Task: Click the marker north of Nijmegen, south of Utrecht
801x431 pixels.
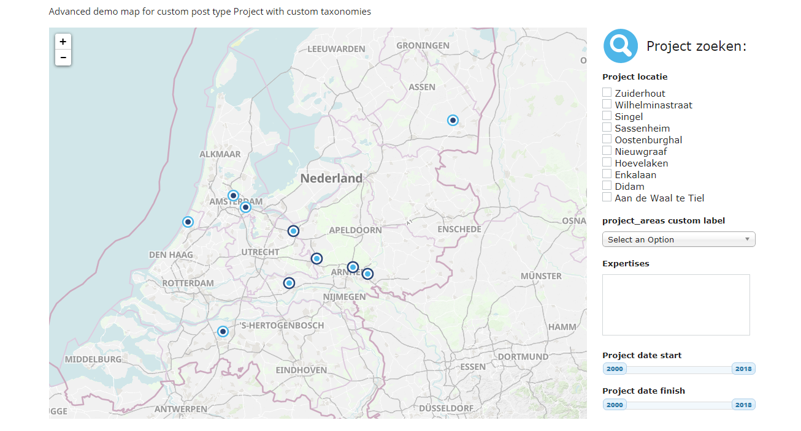Action: [289, 283]
